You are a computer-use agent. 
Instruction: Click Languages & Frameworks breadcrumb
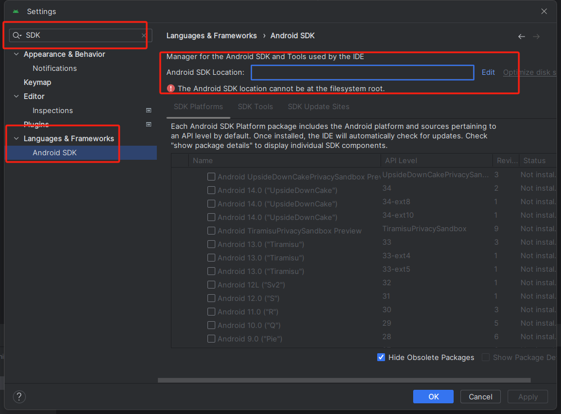tap(211, 35)
